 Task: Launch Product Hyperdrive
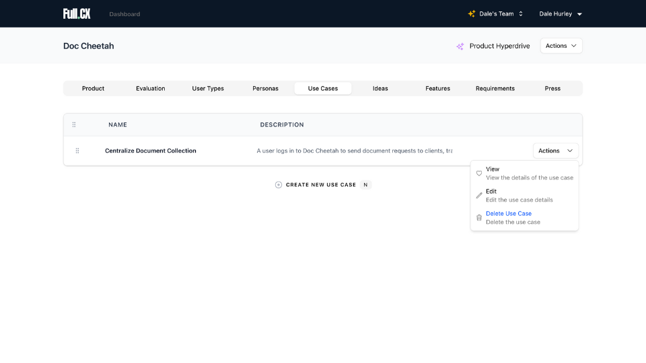493,46
